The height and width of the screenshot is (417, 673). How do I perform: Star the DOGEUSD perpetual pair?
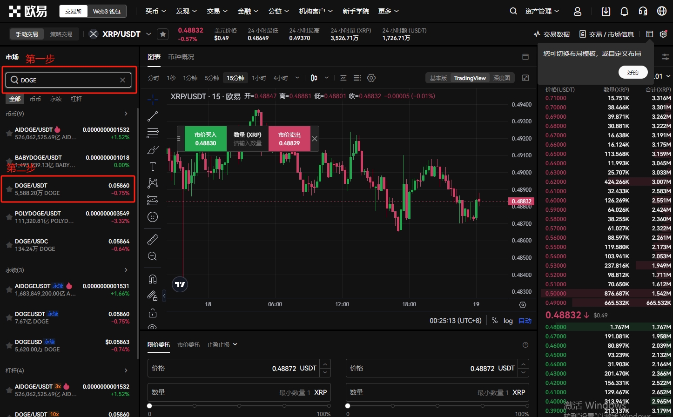[9, 346]
